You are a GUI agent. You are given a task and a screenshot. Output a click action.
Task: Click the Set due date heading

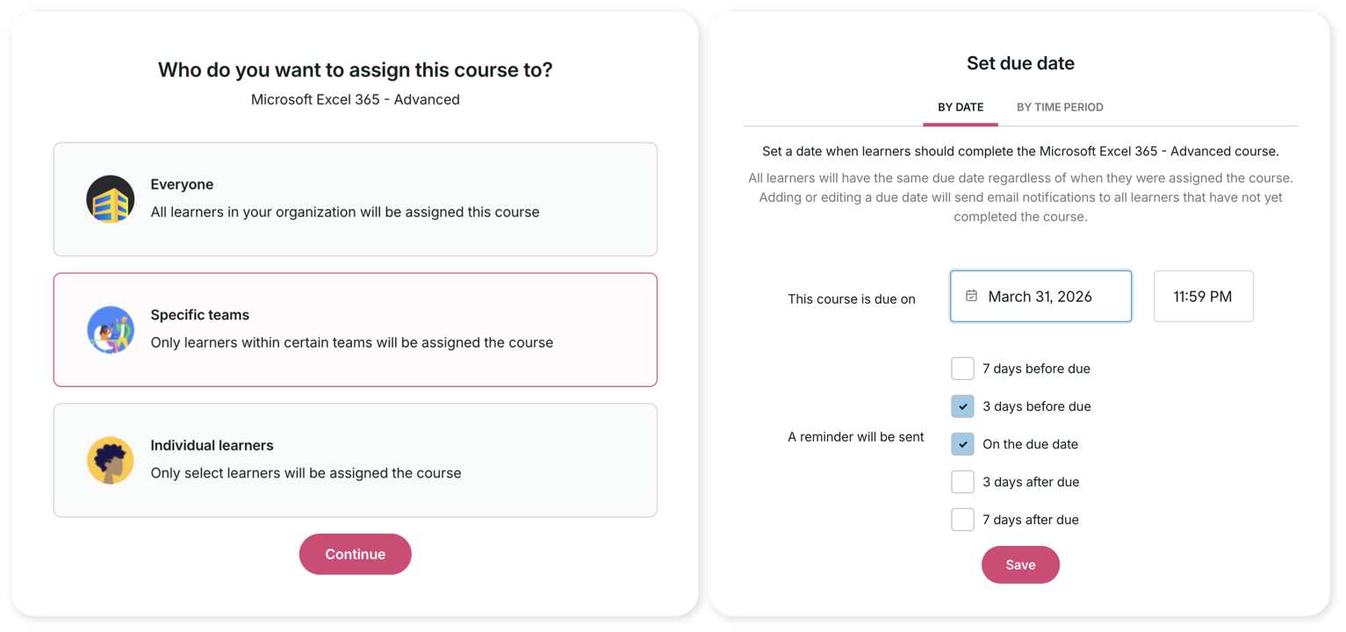pyautogui.click(x=1020, y=62)
